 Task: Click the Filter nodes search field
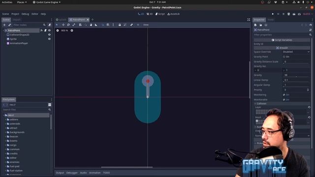[x=30, y=25]
